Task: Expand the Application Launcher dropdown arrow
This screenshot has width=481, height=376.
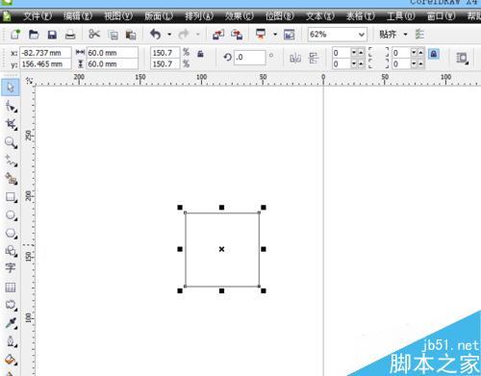Action: click(x=275, y=34)
